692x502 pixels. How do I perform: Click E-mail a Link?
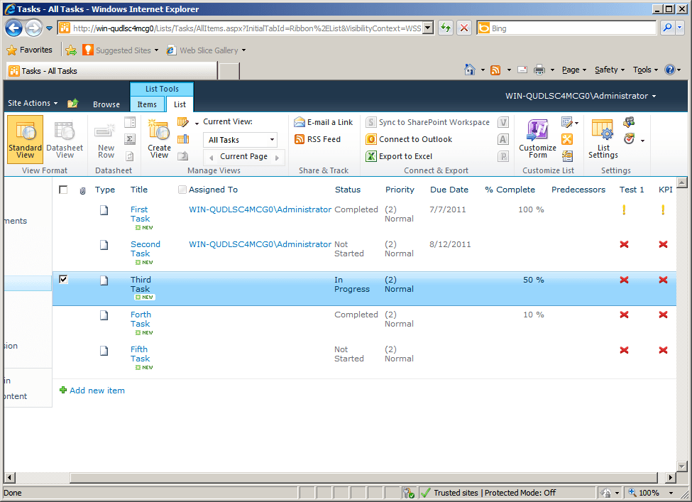point(324,122)
